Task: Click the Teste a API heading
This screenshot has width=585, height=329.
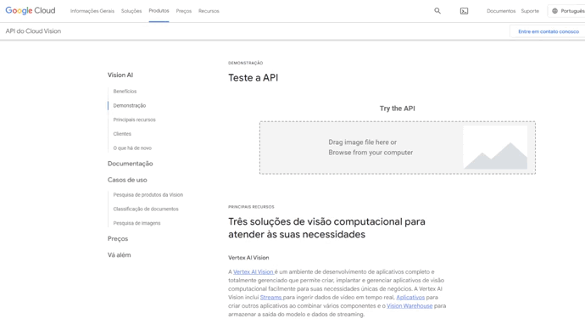Action: click(253, 78)
